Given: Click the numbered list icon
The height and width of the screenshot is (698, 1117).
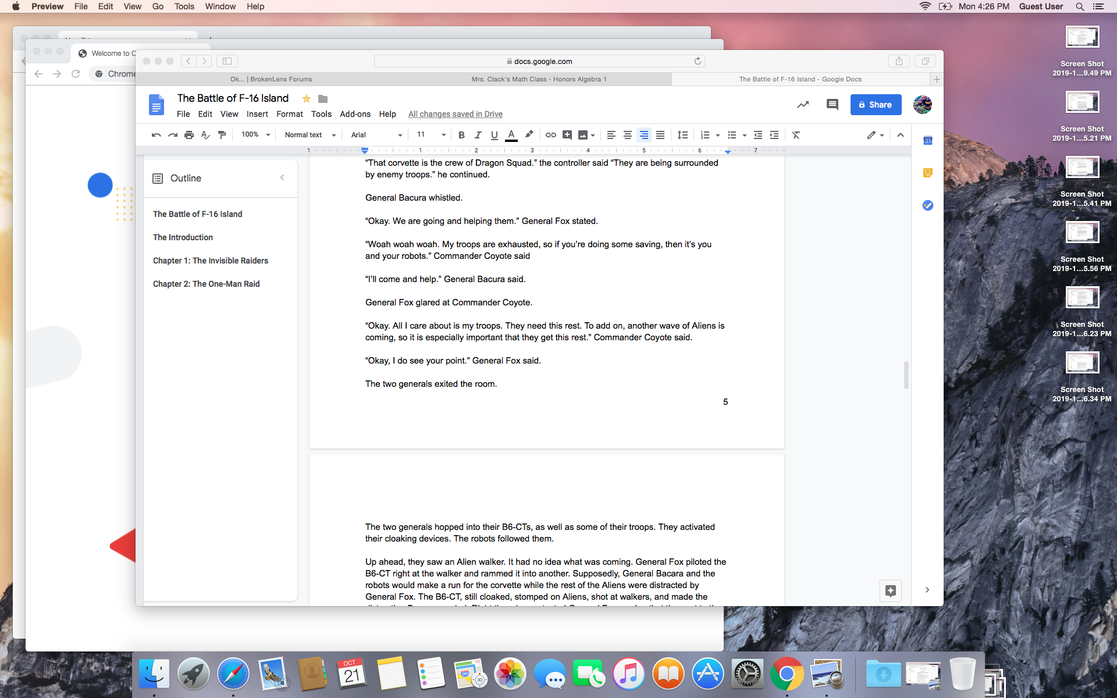Looking at the screenshot, I should 705,135.
